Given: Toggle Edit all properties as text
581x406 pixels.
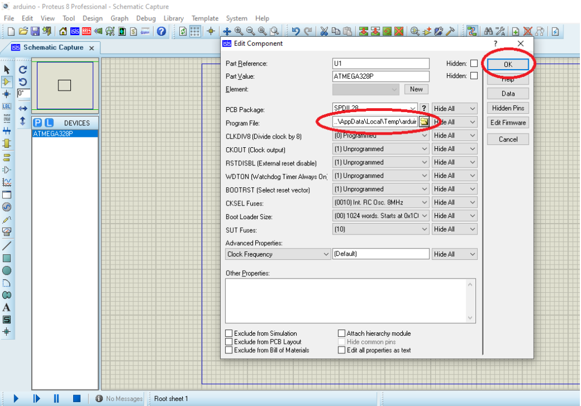Looking at the screenshot, I should click(342, 351).
